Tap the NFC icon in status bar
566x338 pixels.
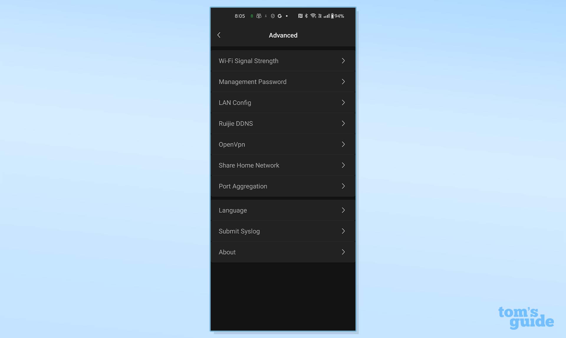[x=300, y=16]
